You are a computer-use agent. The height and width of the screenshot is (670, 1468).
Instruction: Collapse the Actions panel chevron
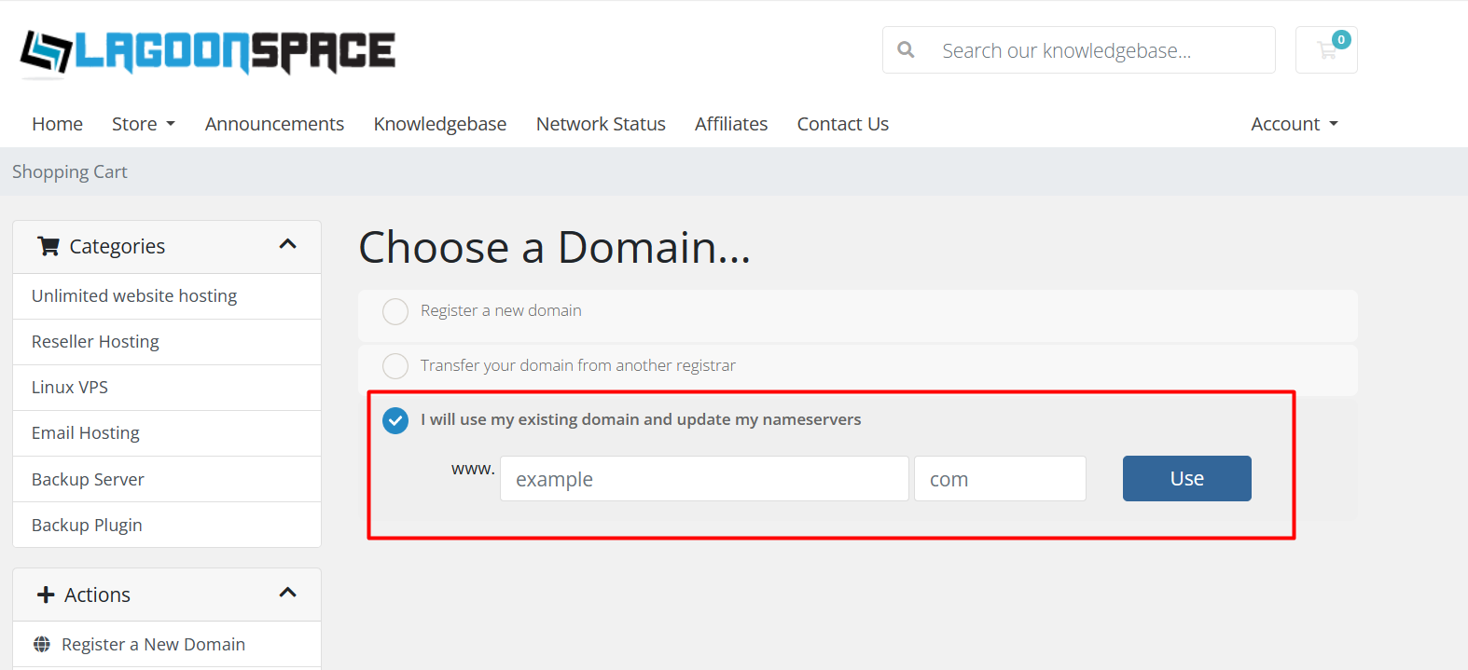(287, 593)
